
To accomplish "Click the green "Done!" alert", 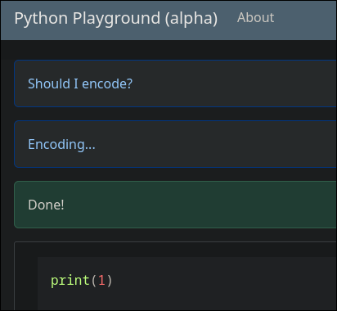I will coord(175,205).
